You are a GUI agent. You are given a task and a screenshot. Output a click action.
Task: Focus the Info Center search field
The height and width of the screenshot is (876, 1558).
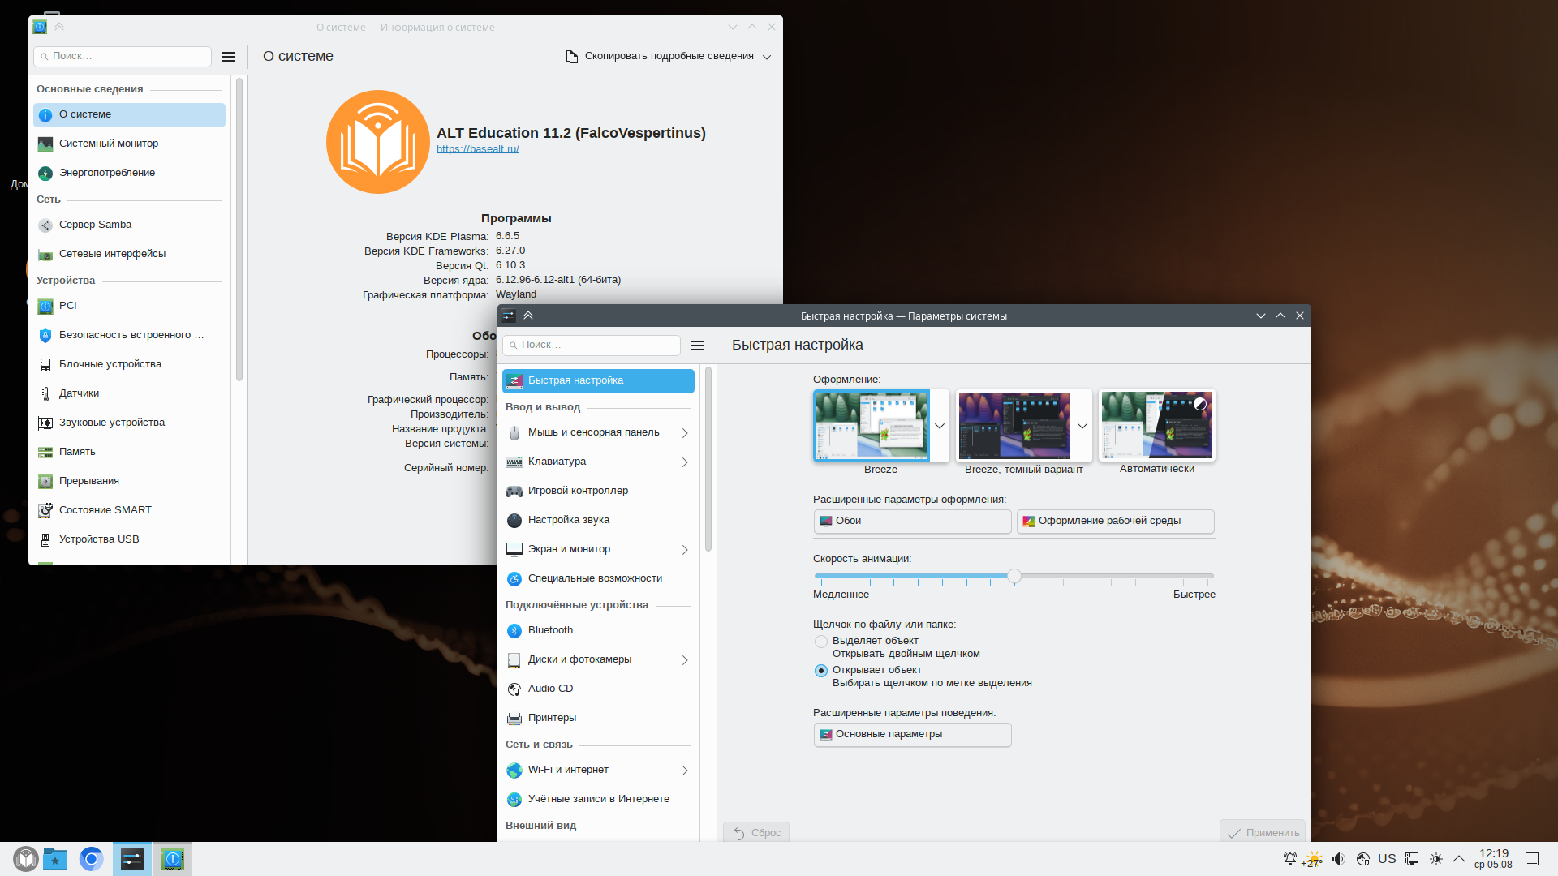coord(123,57)
